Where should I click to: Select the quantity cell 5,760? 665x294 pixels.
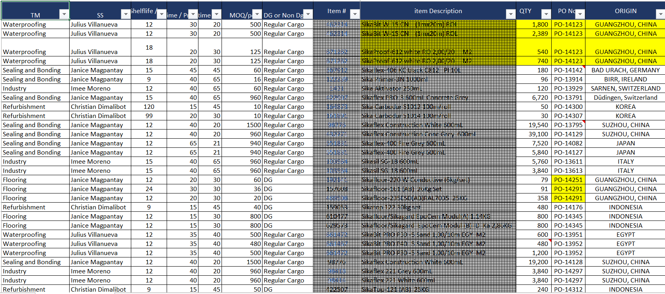[534, 162]
